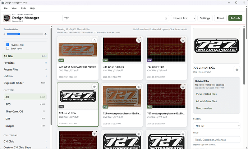Select 727 cut v1 12in Customer Preview thumbnail
The width and height of the screenshot is (248, 149).
78,49
